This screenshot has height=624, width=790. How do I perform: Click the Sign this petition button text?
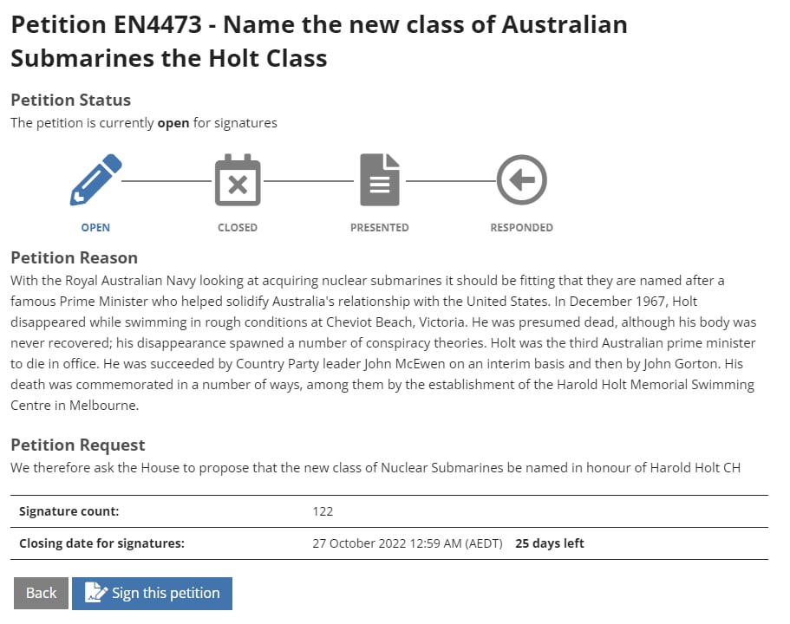(x=166, y=594)
